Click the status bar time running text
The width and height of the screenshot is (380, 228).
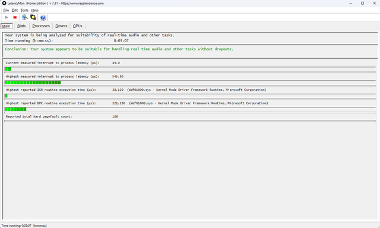(x=24, y=226)
